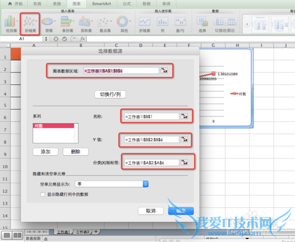Expand the Pie chart dropdown arrow
The width and height of the screenshot is (295, 242).
(55, 21)
